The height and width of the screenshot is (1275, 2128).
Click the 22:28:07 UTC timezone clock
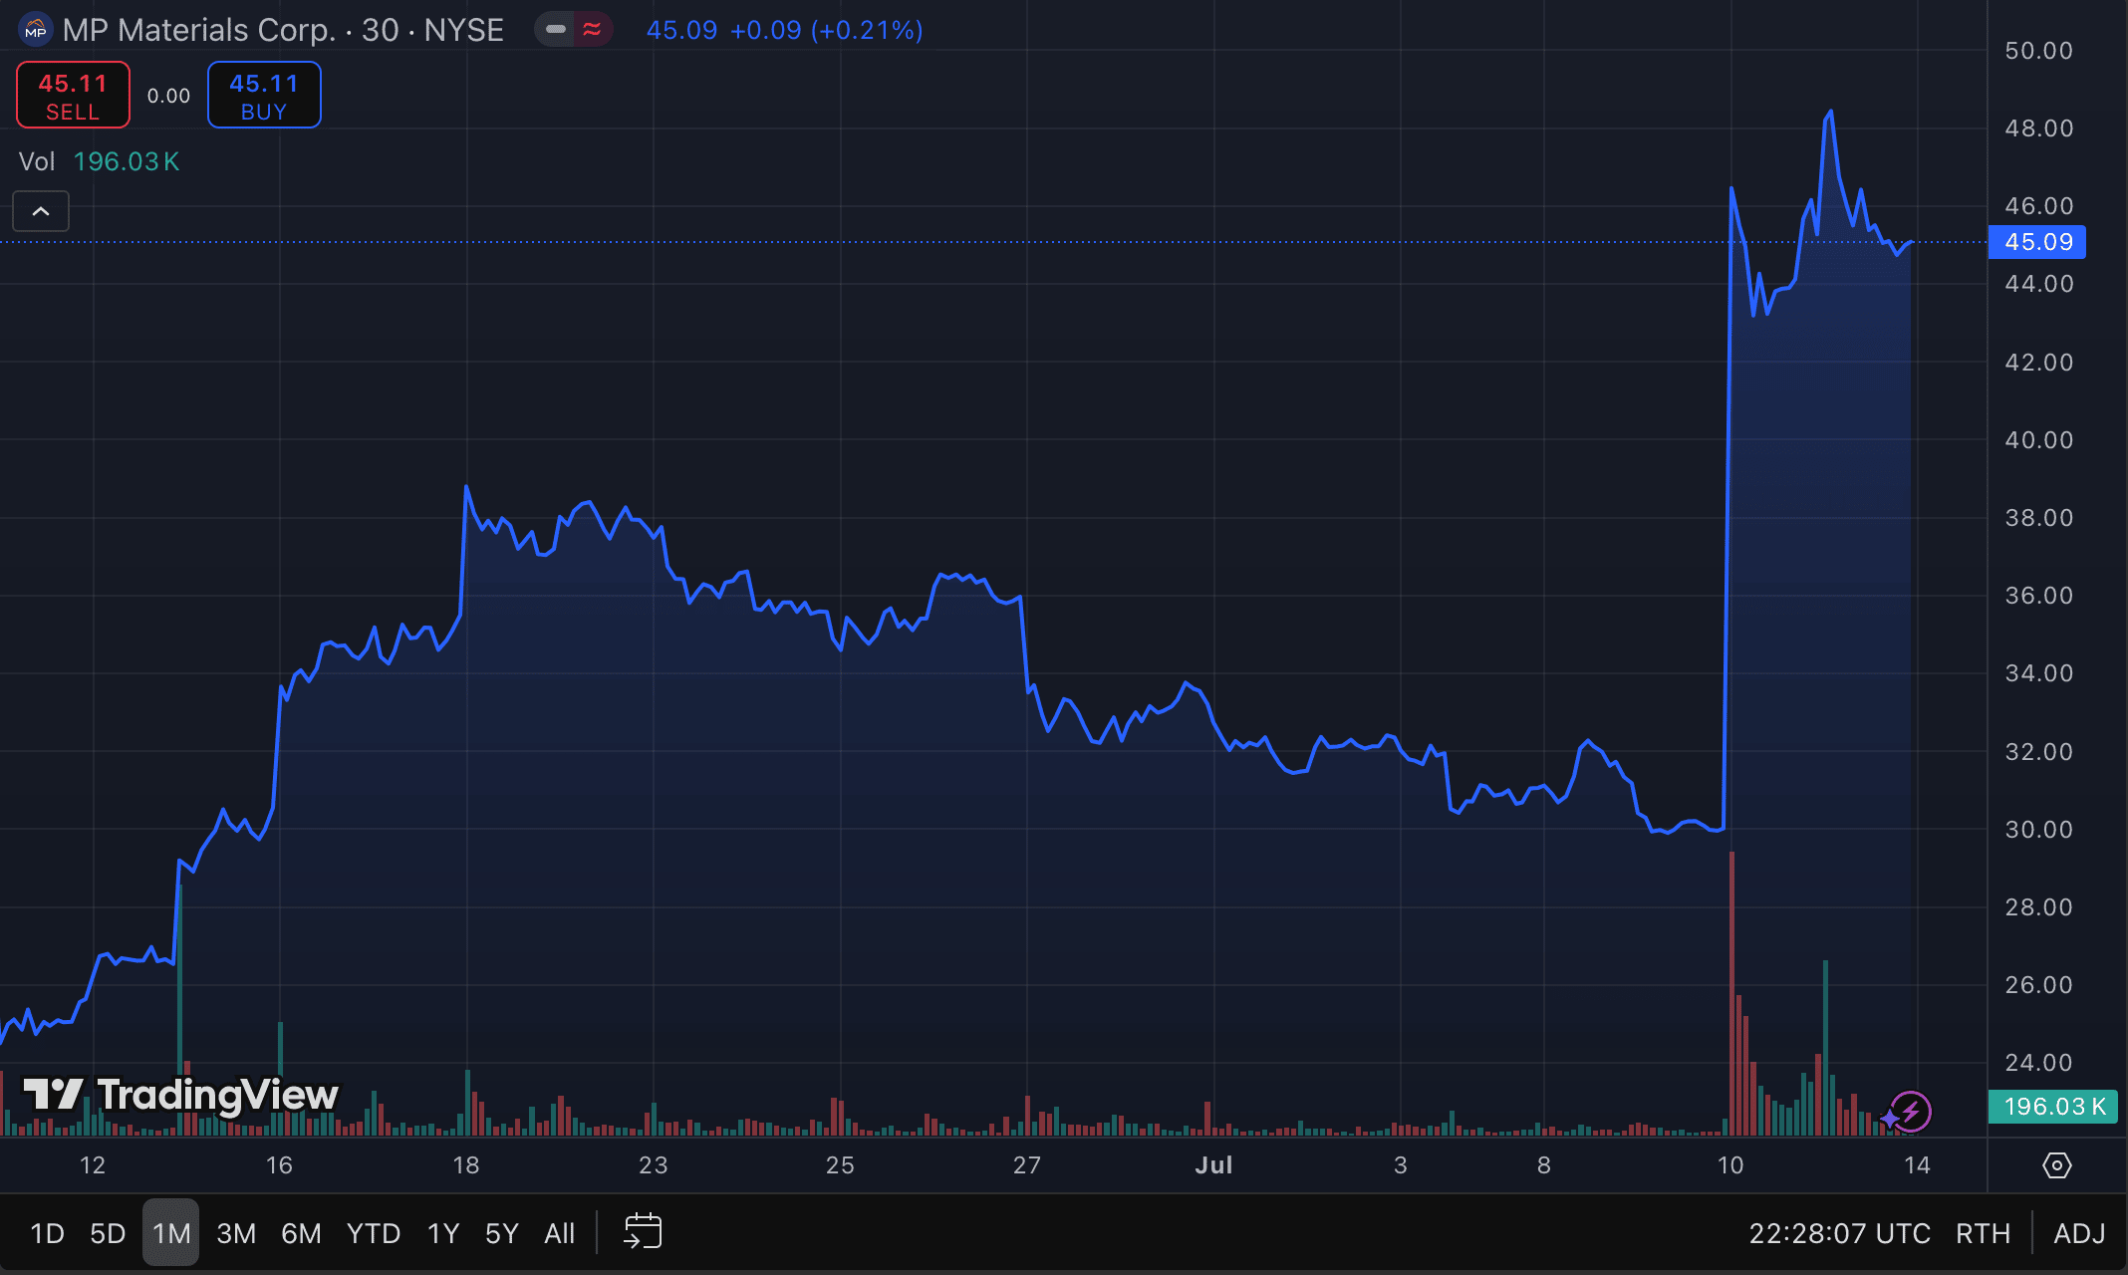[x=1839, y=1233]
